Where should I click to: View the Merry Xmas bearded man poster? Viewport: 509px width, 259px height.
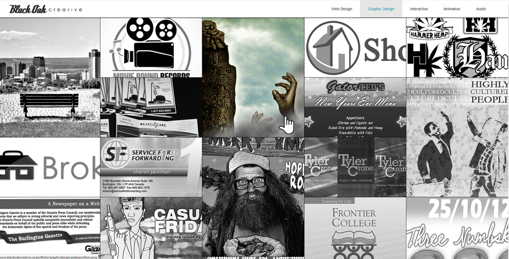pyautogui.click(x=253, y=197)
